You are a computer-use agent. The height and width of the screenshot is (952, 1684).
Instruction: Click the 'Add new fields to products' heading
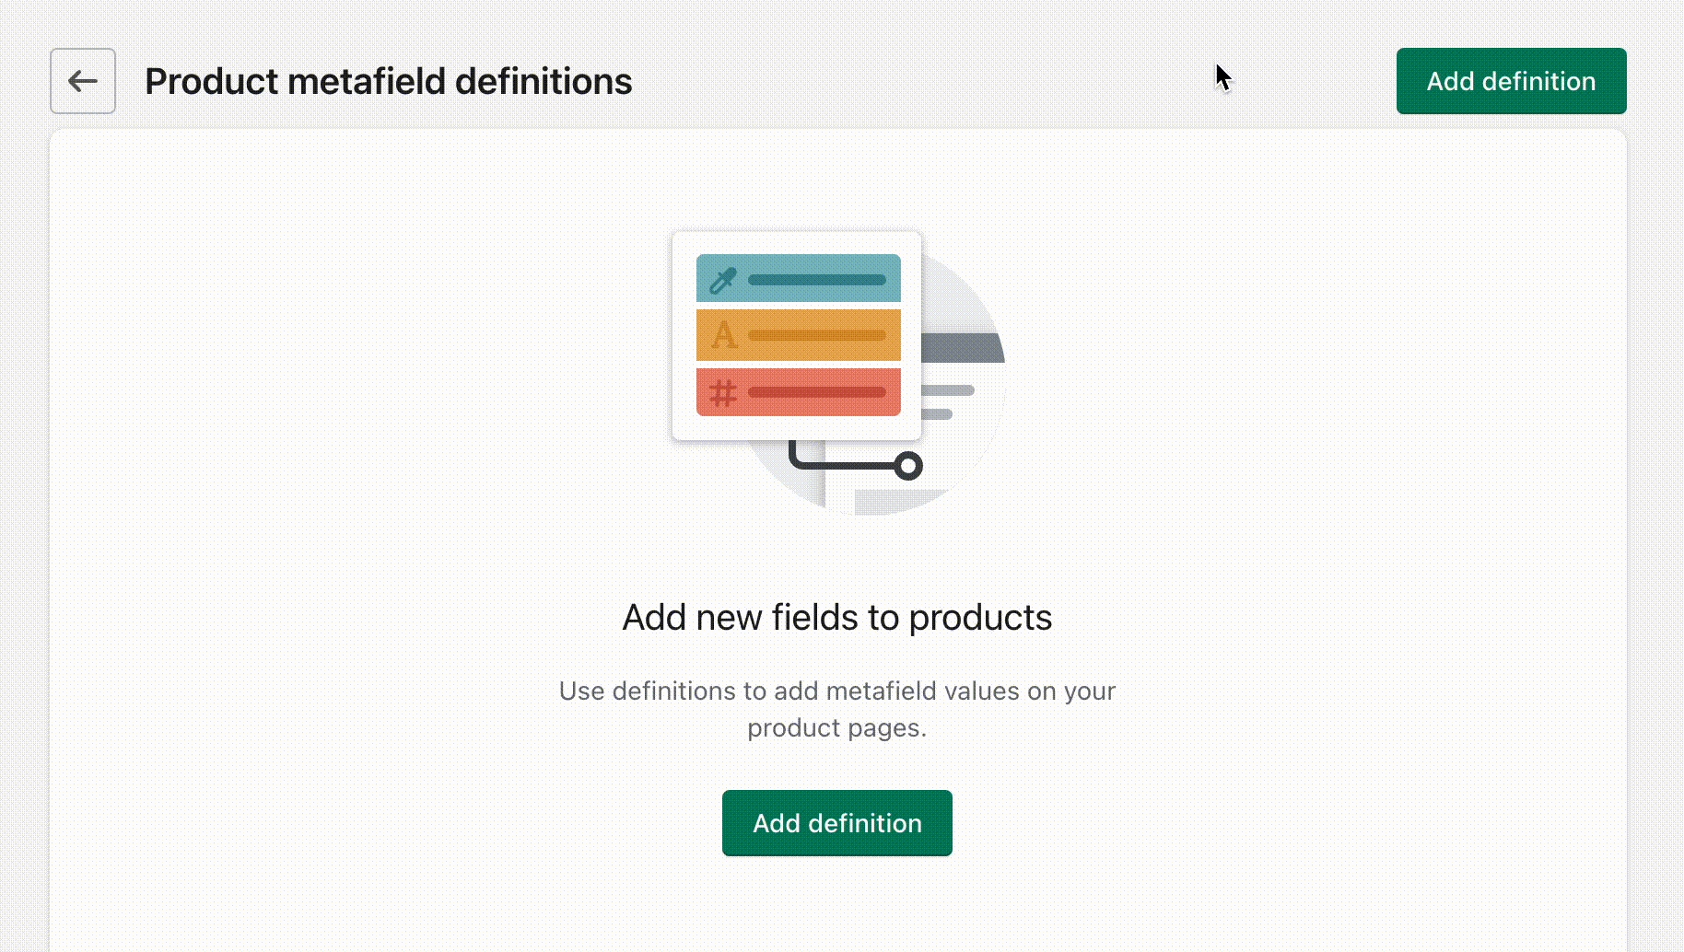coord(836,617)
